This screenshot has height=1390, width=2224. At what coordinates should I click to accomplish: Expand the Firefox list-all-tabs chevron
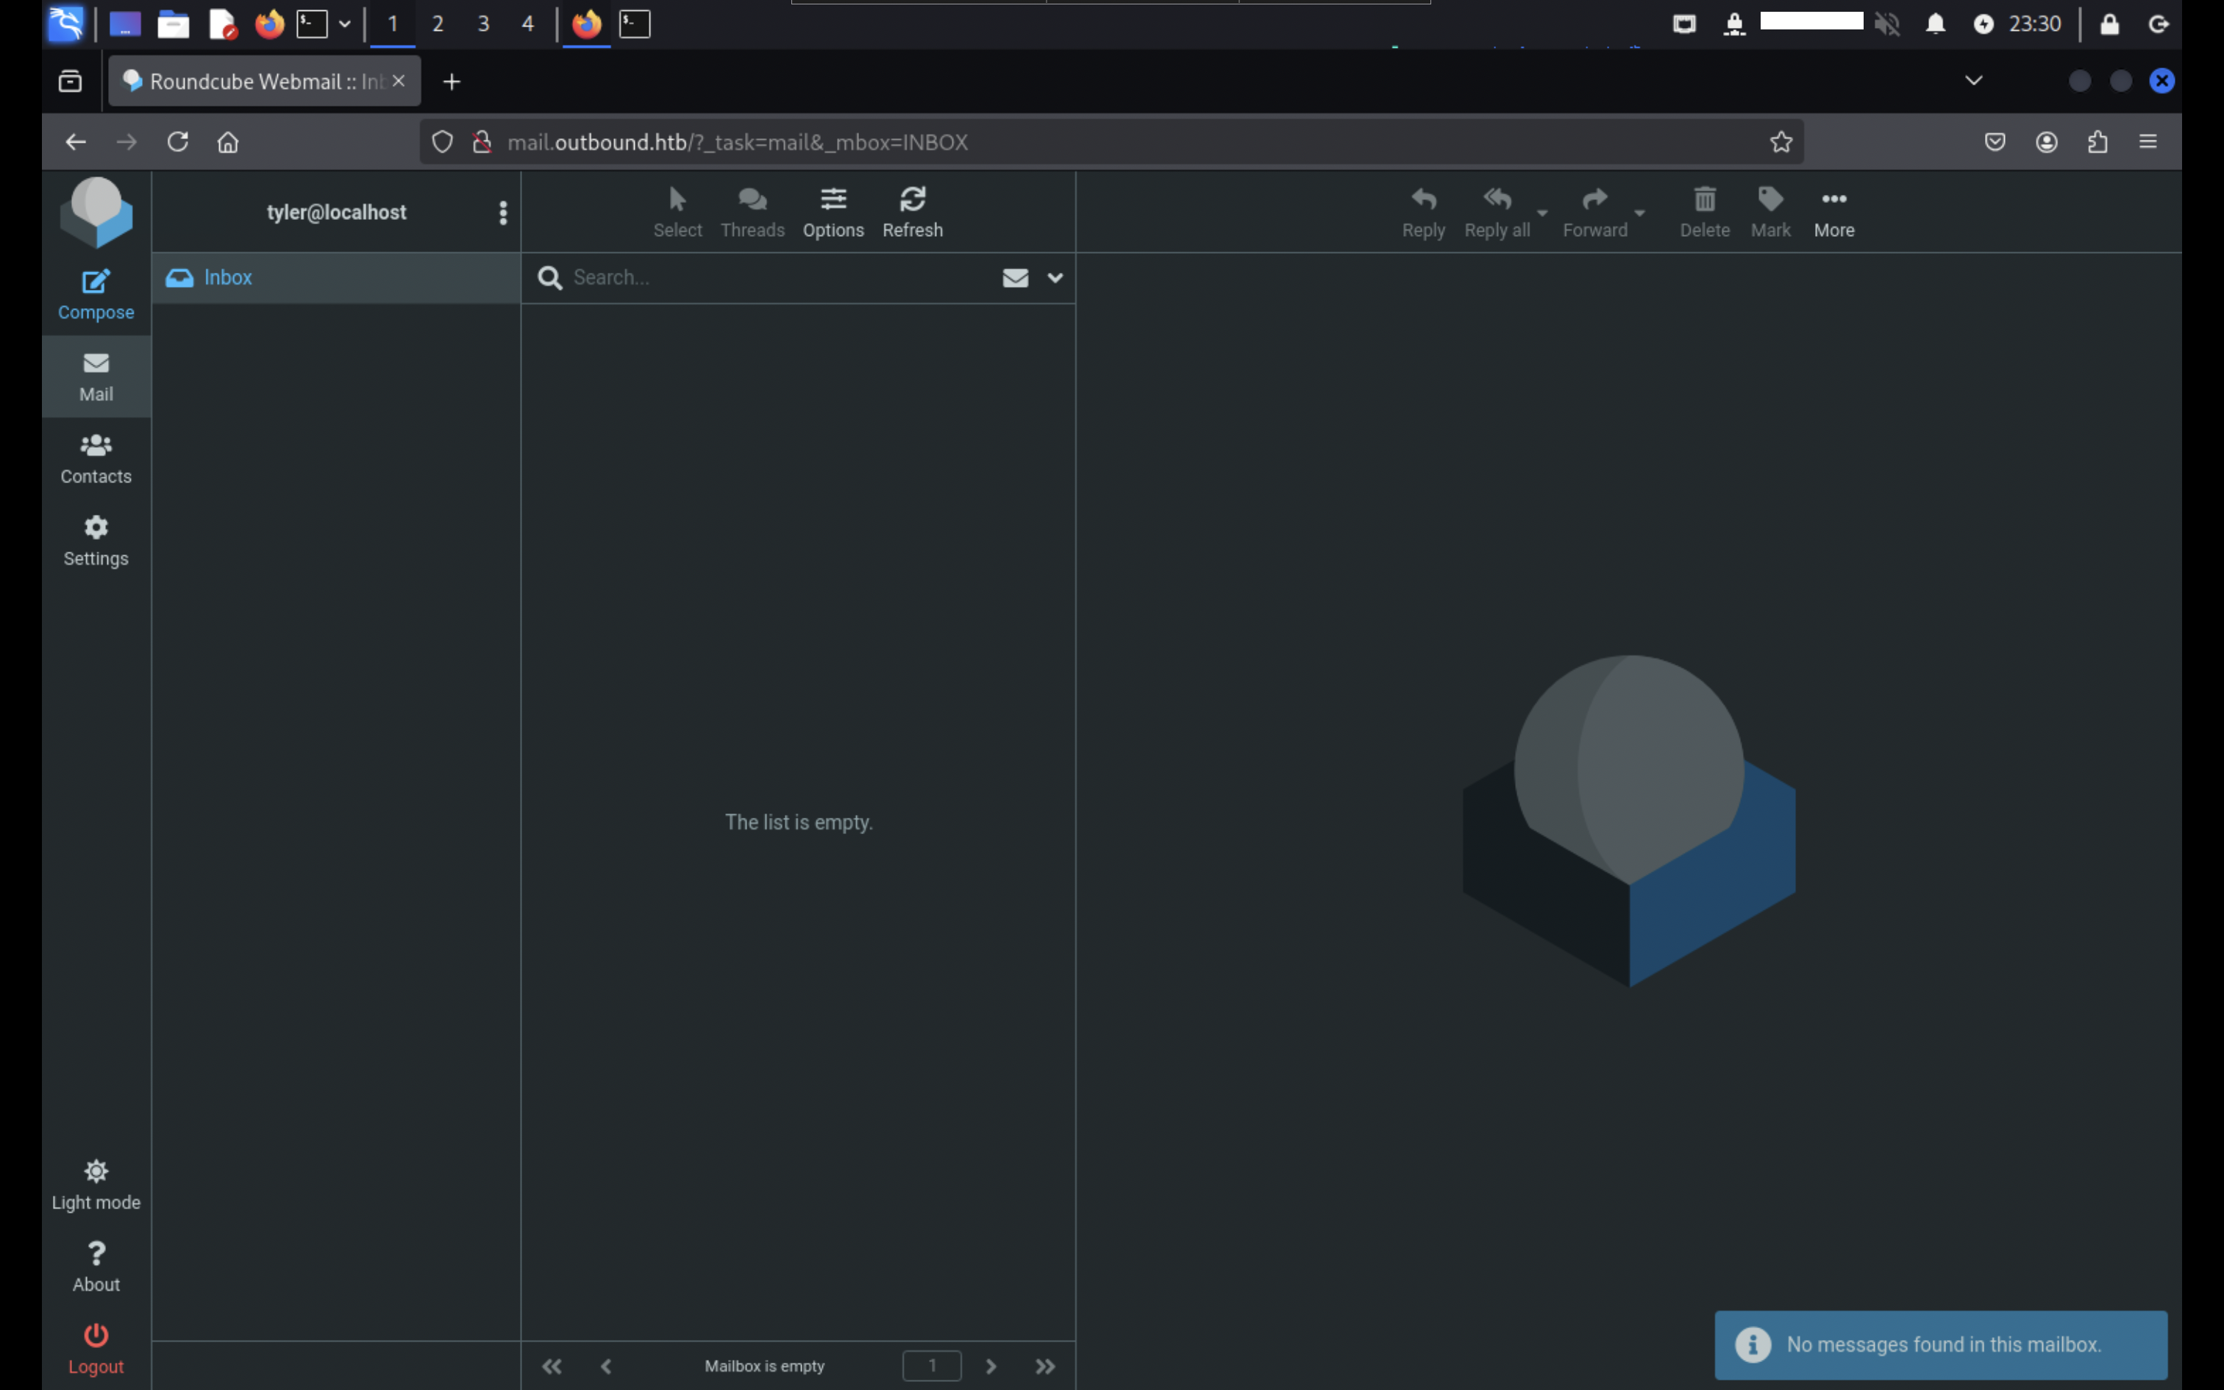(x=1972, y=81)
